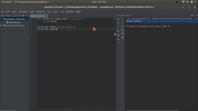Click Project panel horizontal scrollbar
198x111 pixels.
pyautogui.click(x=8, y=110)
